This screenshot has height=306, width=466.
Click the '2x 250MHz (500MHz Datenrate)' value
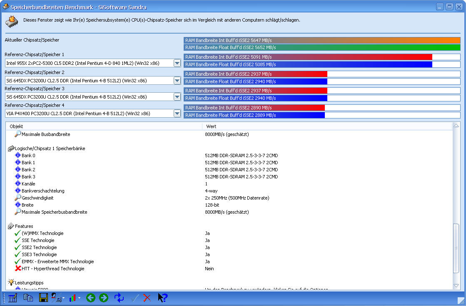pyautogui.click(x=237, y=198)
